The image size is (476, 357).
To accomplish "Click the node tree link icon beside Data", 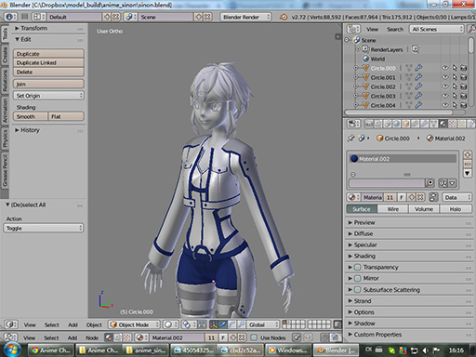I will click(433, 197).
